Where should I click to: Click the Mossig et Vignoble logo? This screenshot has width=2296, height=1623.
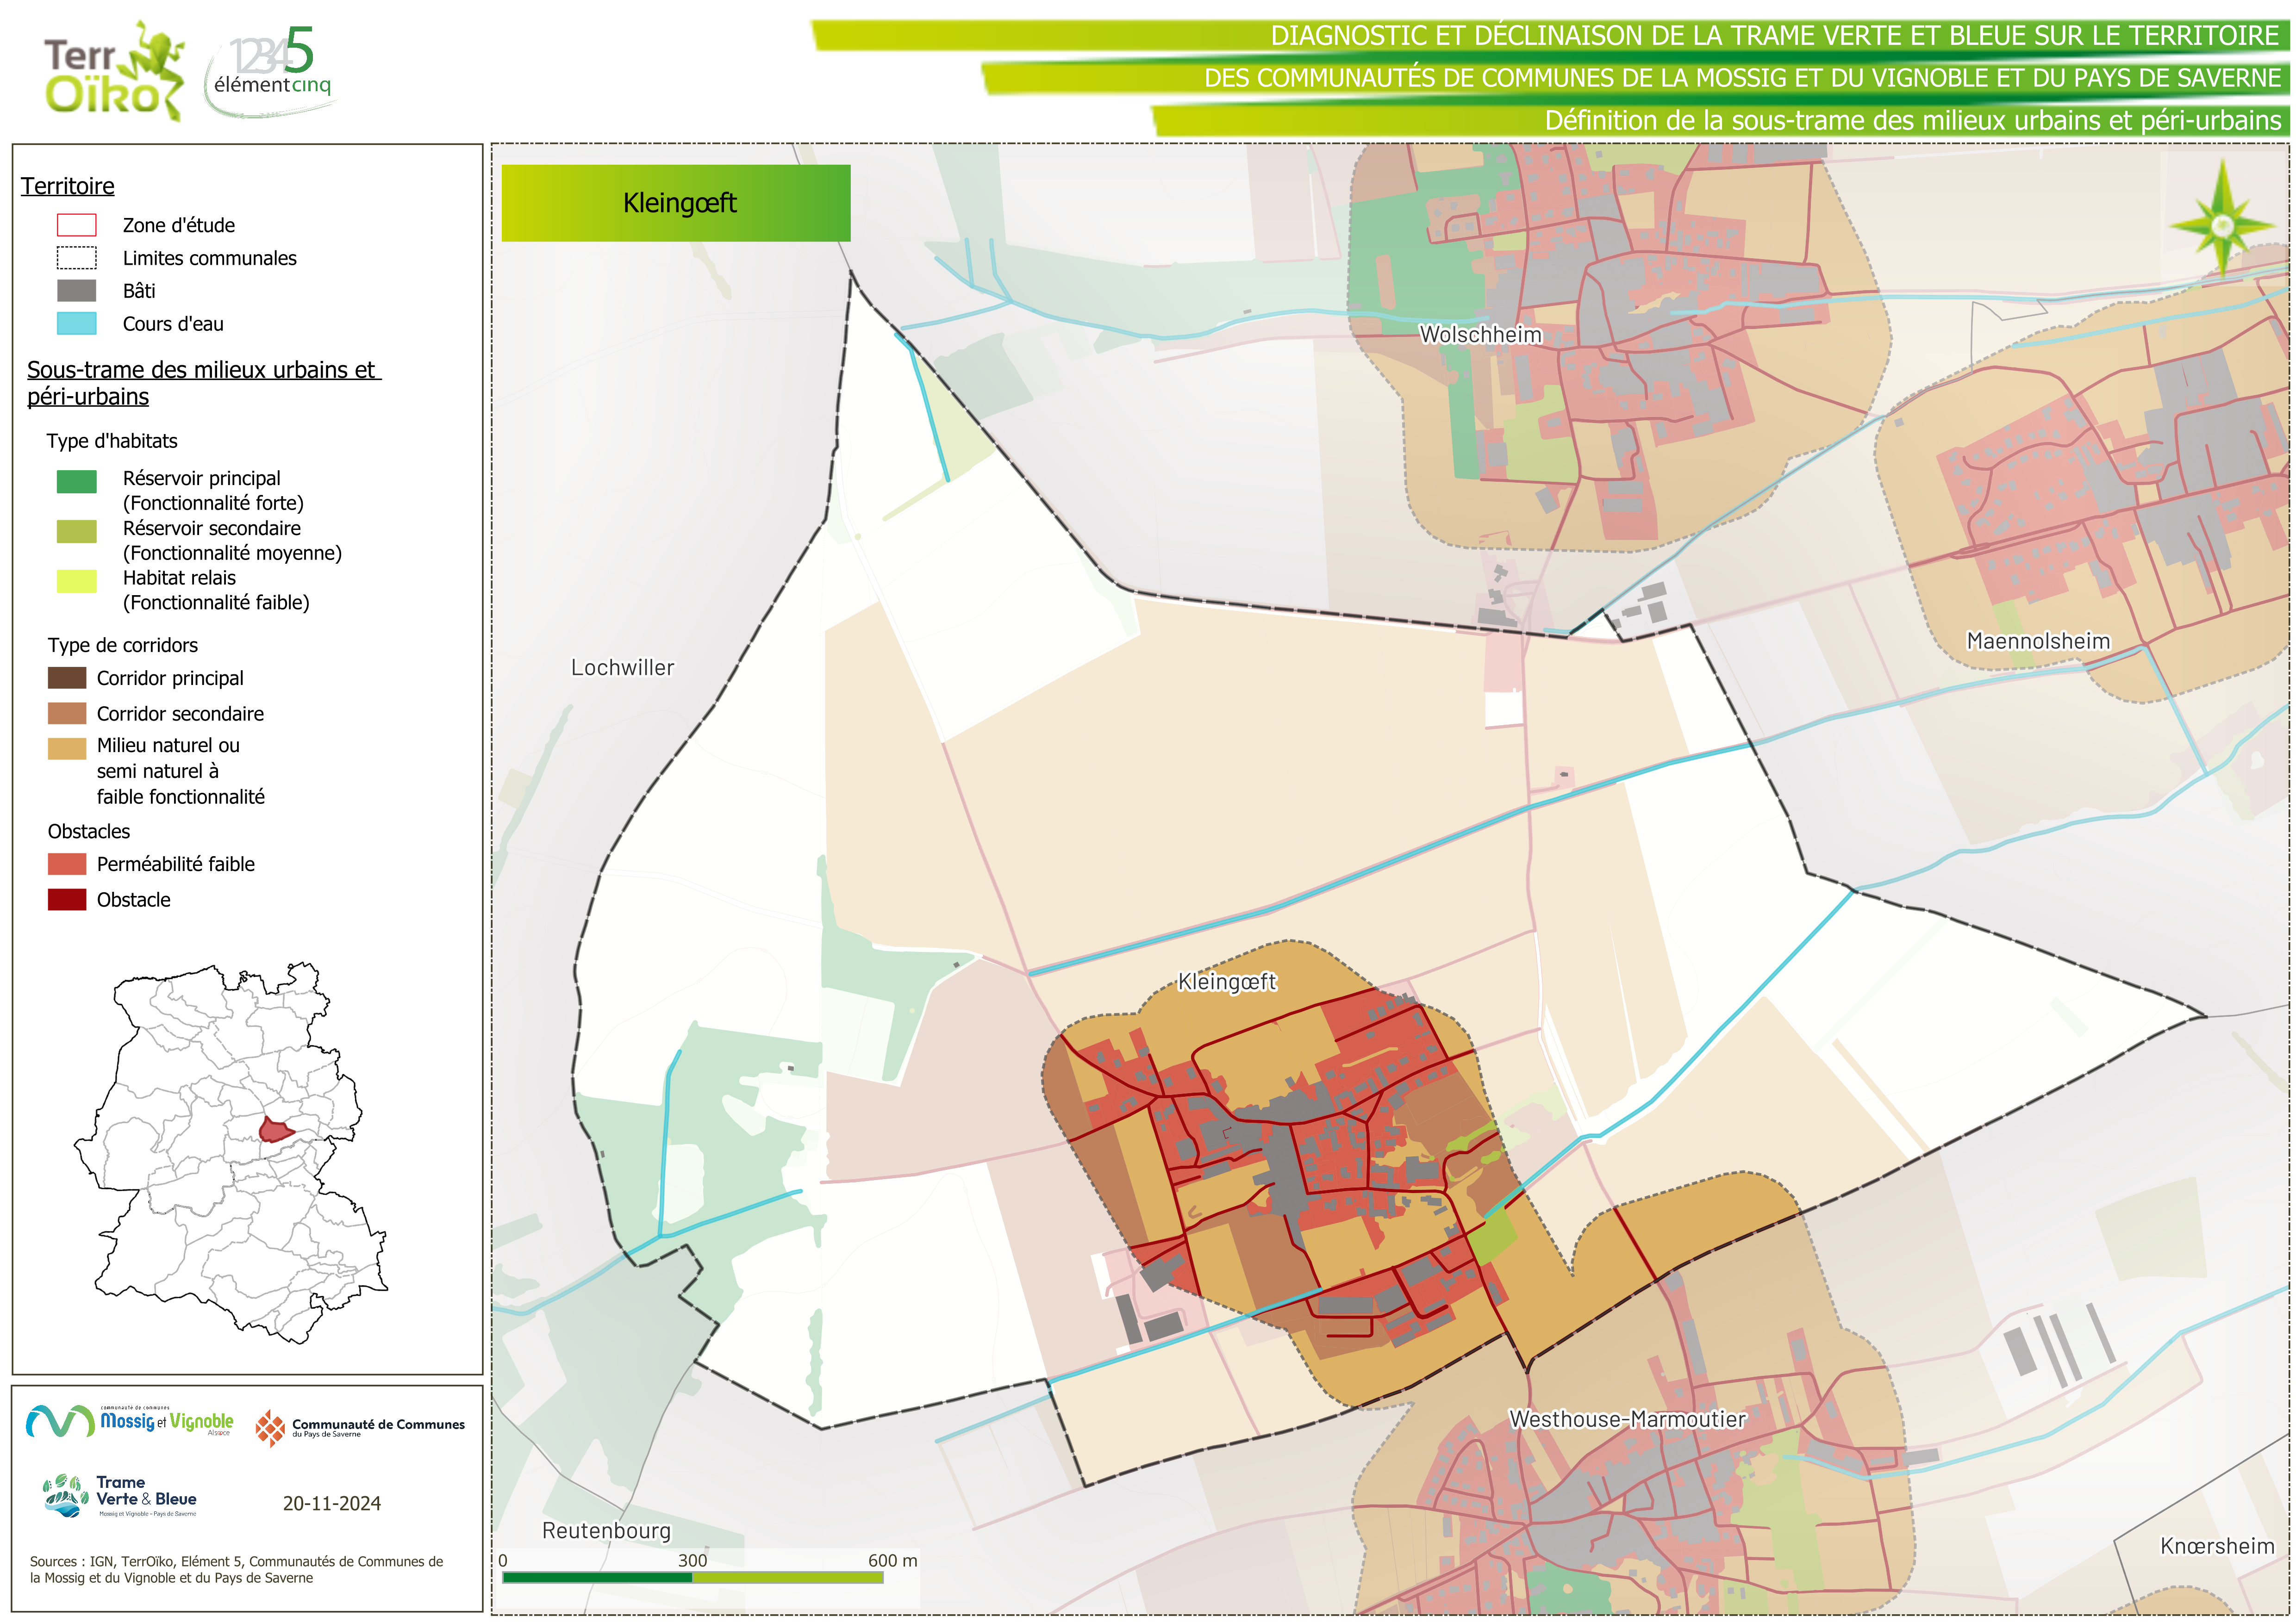[x=130, y=1421]
